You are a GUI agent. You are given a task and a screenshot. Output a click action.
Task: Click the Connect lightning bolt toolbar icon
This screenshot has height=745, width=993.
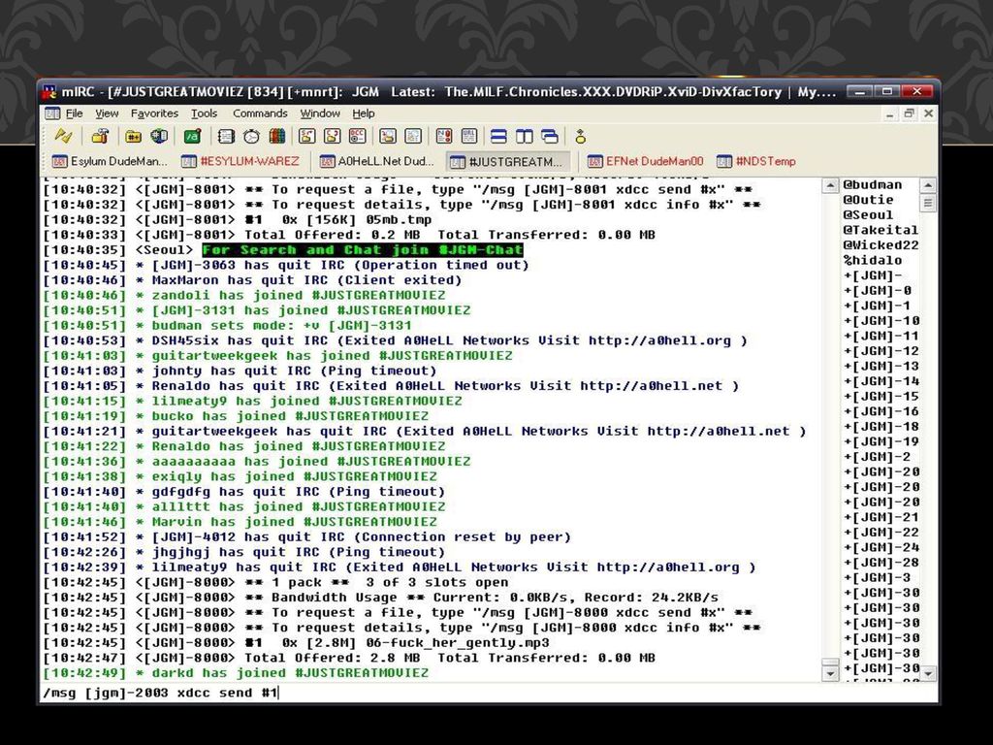tap(63, 136)
